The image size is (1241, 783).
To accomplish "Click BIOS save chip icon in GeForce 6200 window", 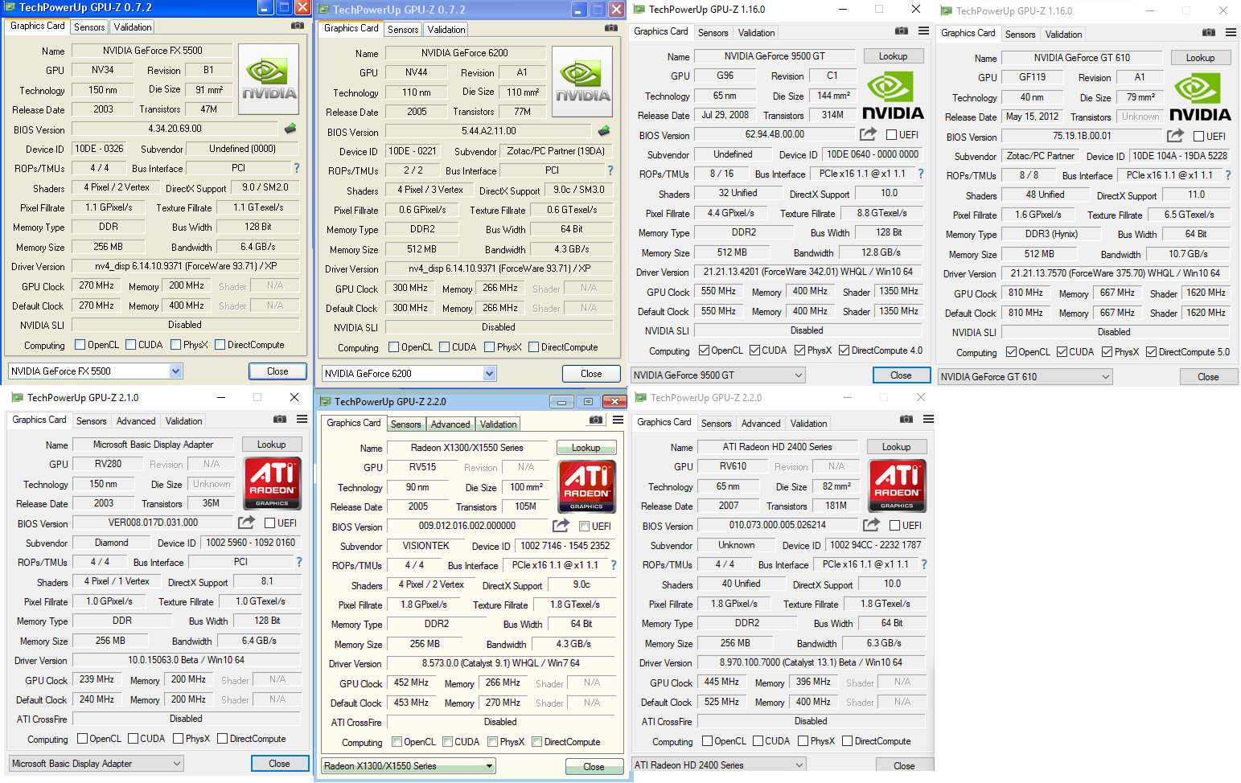I will click(x=604, y=130).
